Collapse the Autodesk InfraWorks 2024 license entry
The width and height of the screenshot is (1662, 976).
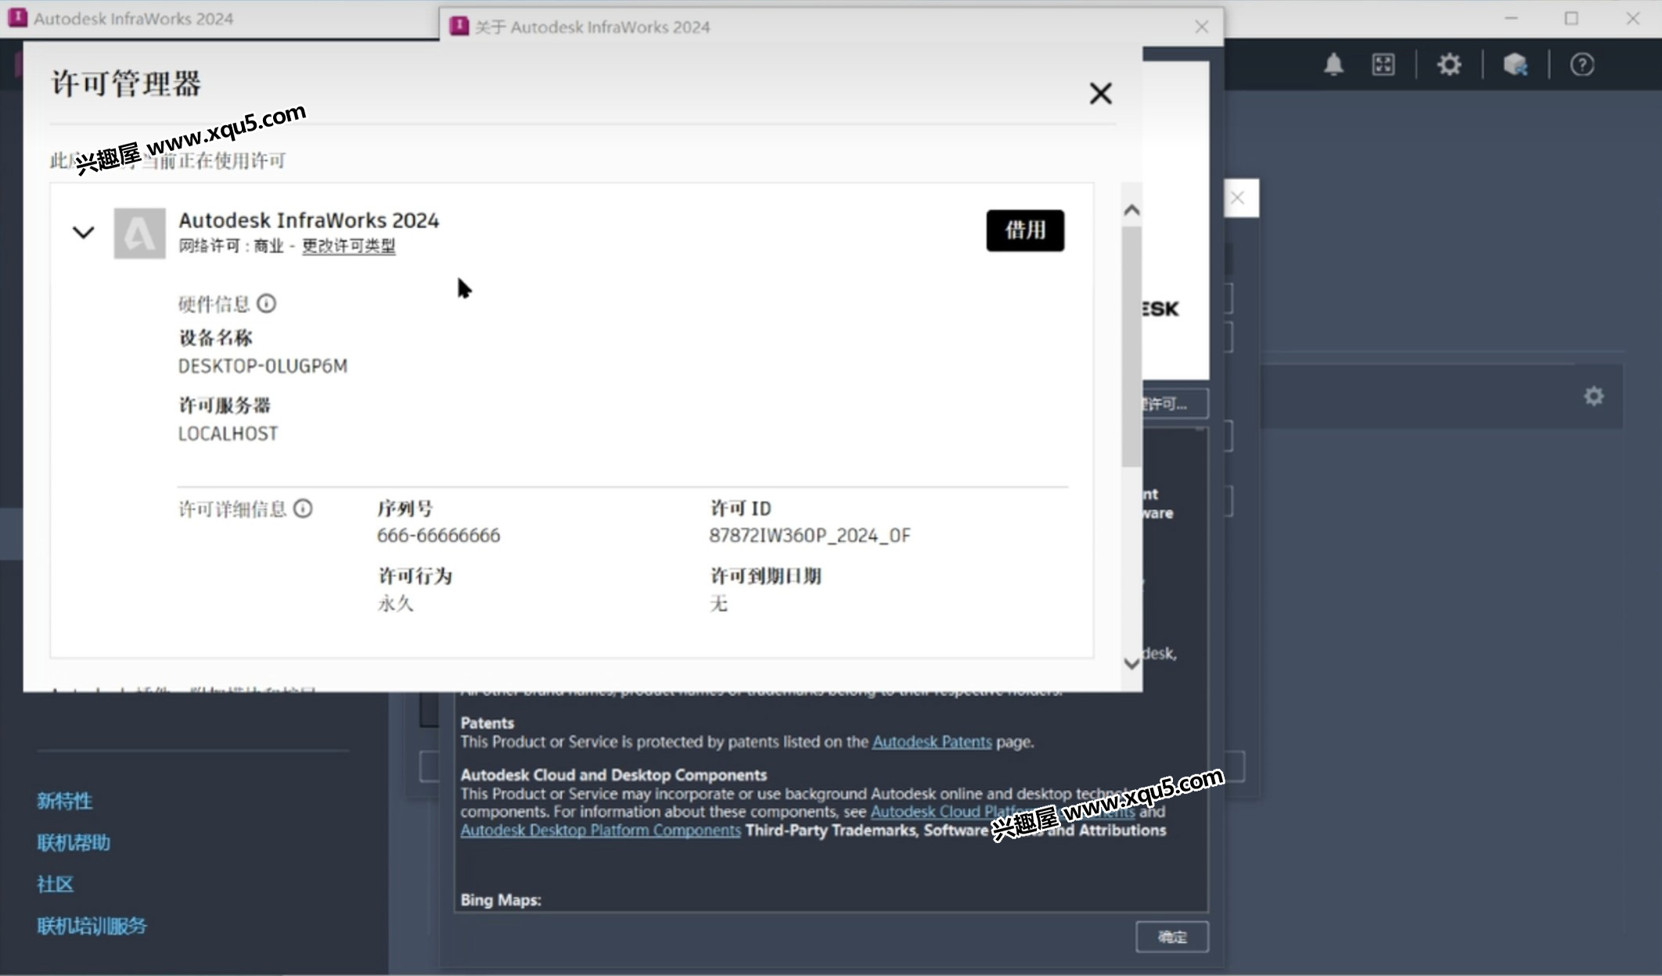pyautogui.click(x=83, y=232)
